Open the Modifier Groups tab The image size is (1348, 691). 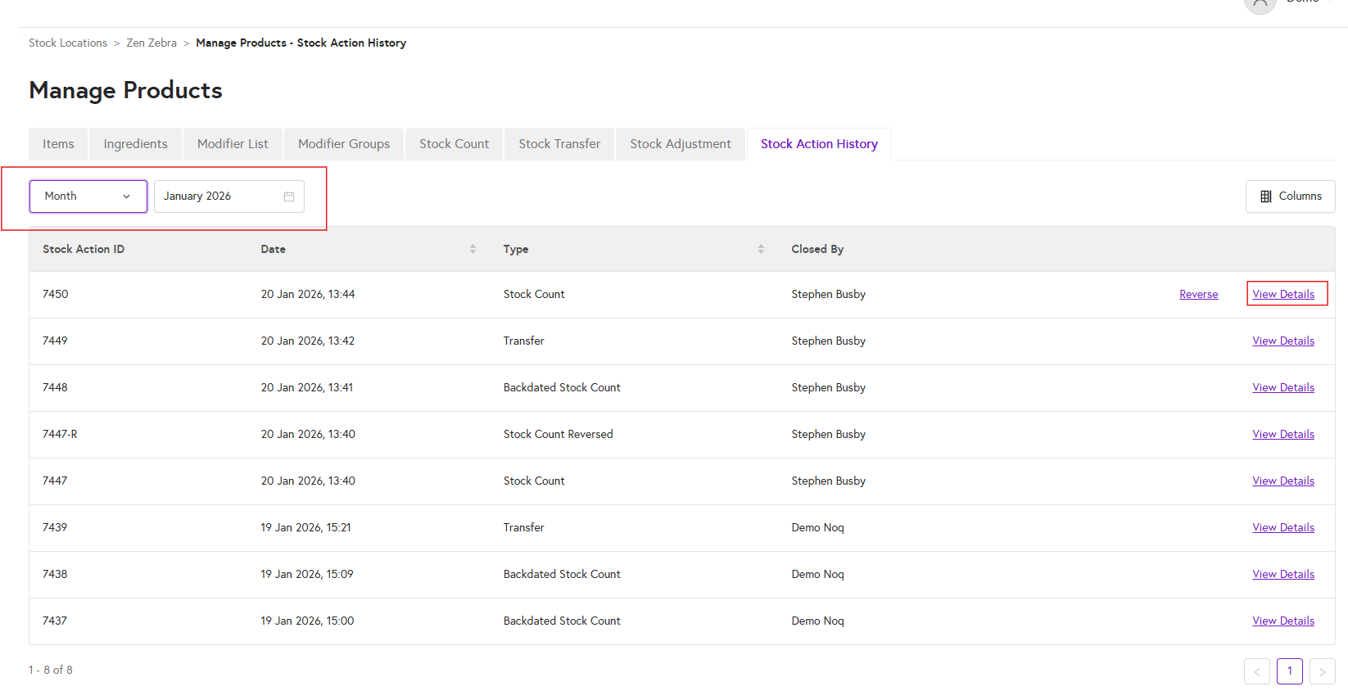coord(344,144)
